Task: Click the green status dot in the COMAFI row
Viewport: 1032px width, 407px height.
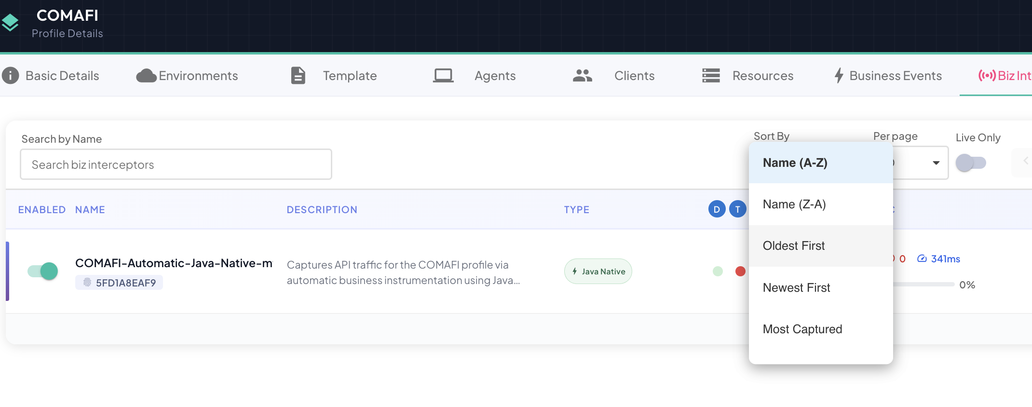Action: [x=718, y=271]
